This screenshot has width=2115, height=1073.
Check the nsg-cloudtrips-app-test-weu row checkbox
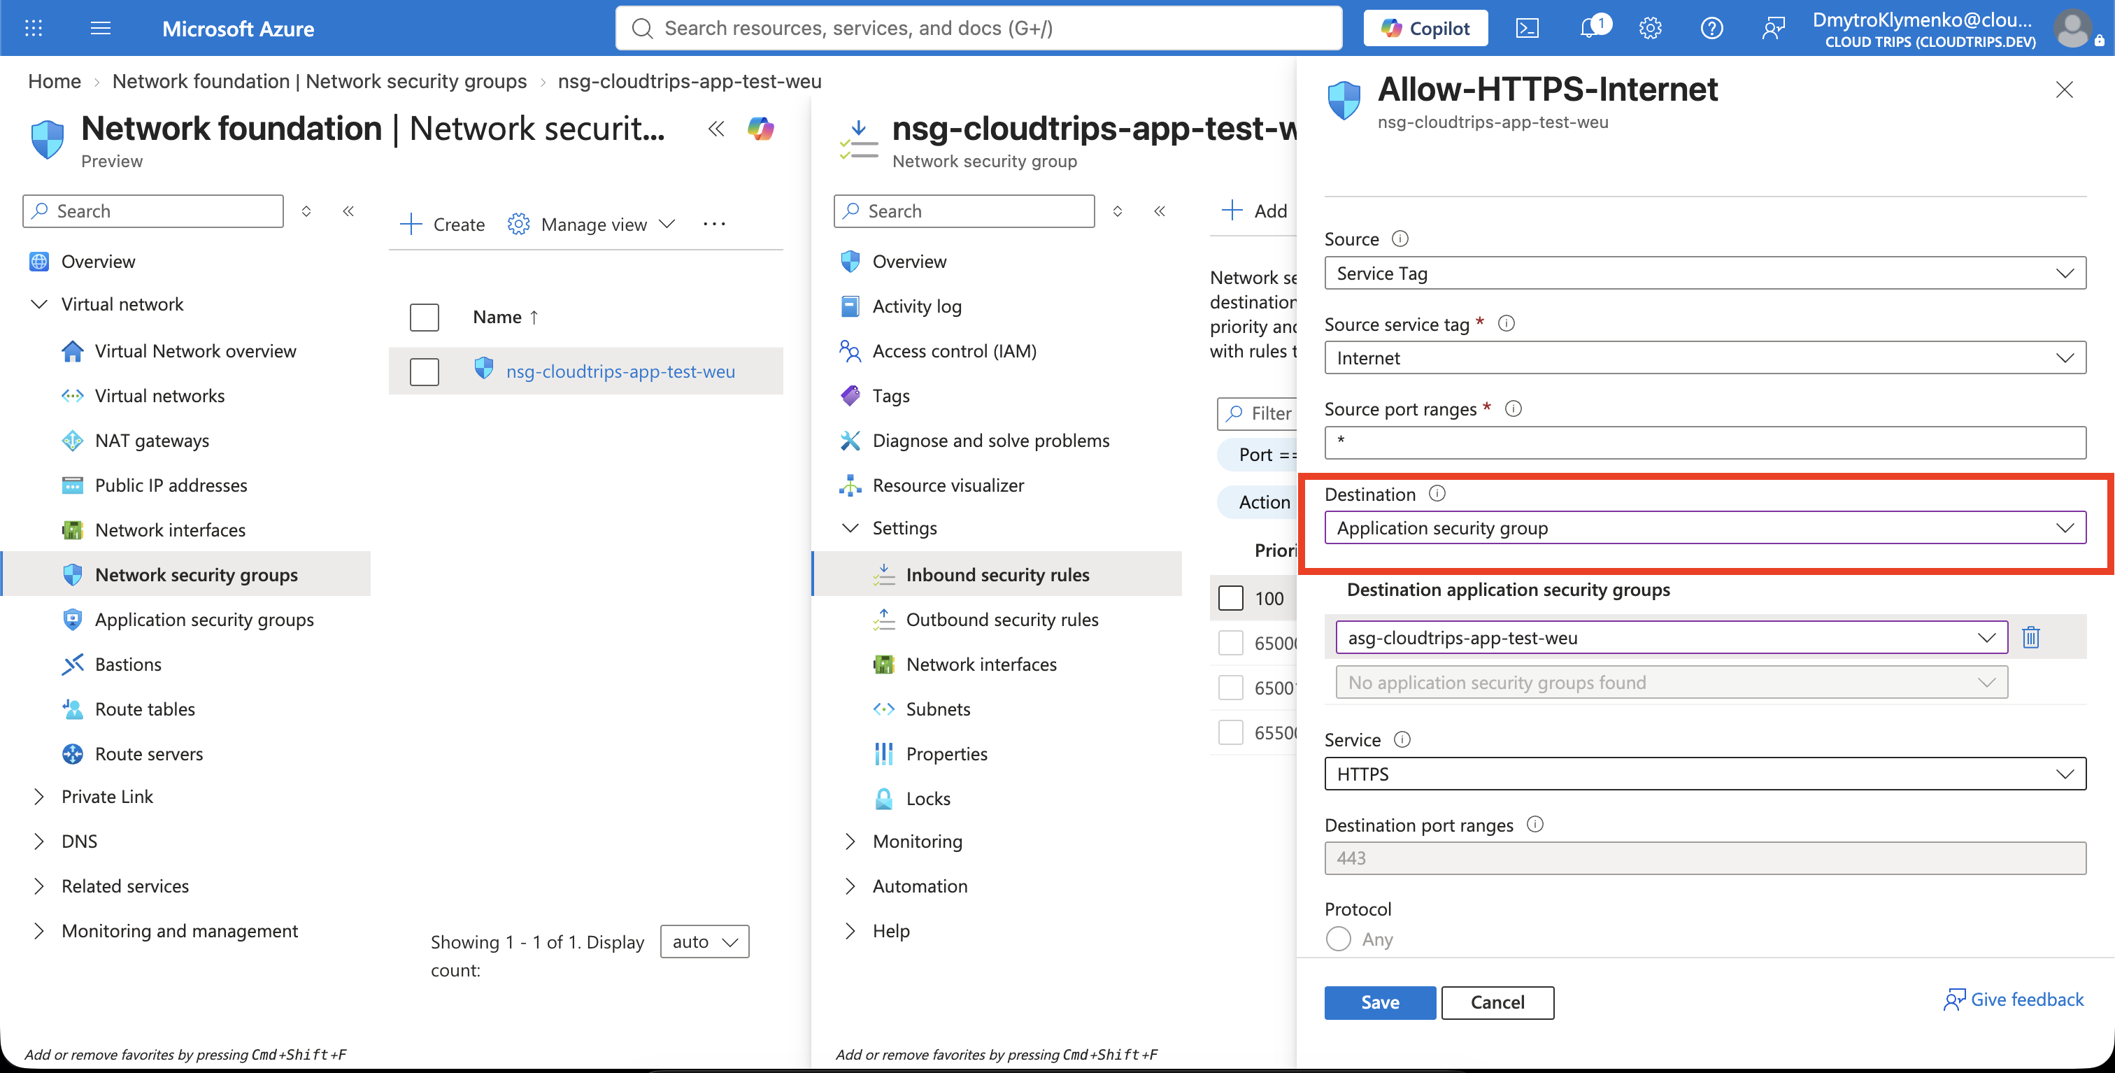tap(425, 372)
